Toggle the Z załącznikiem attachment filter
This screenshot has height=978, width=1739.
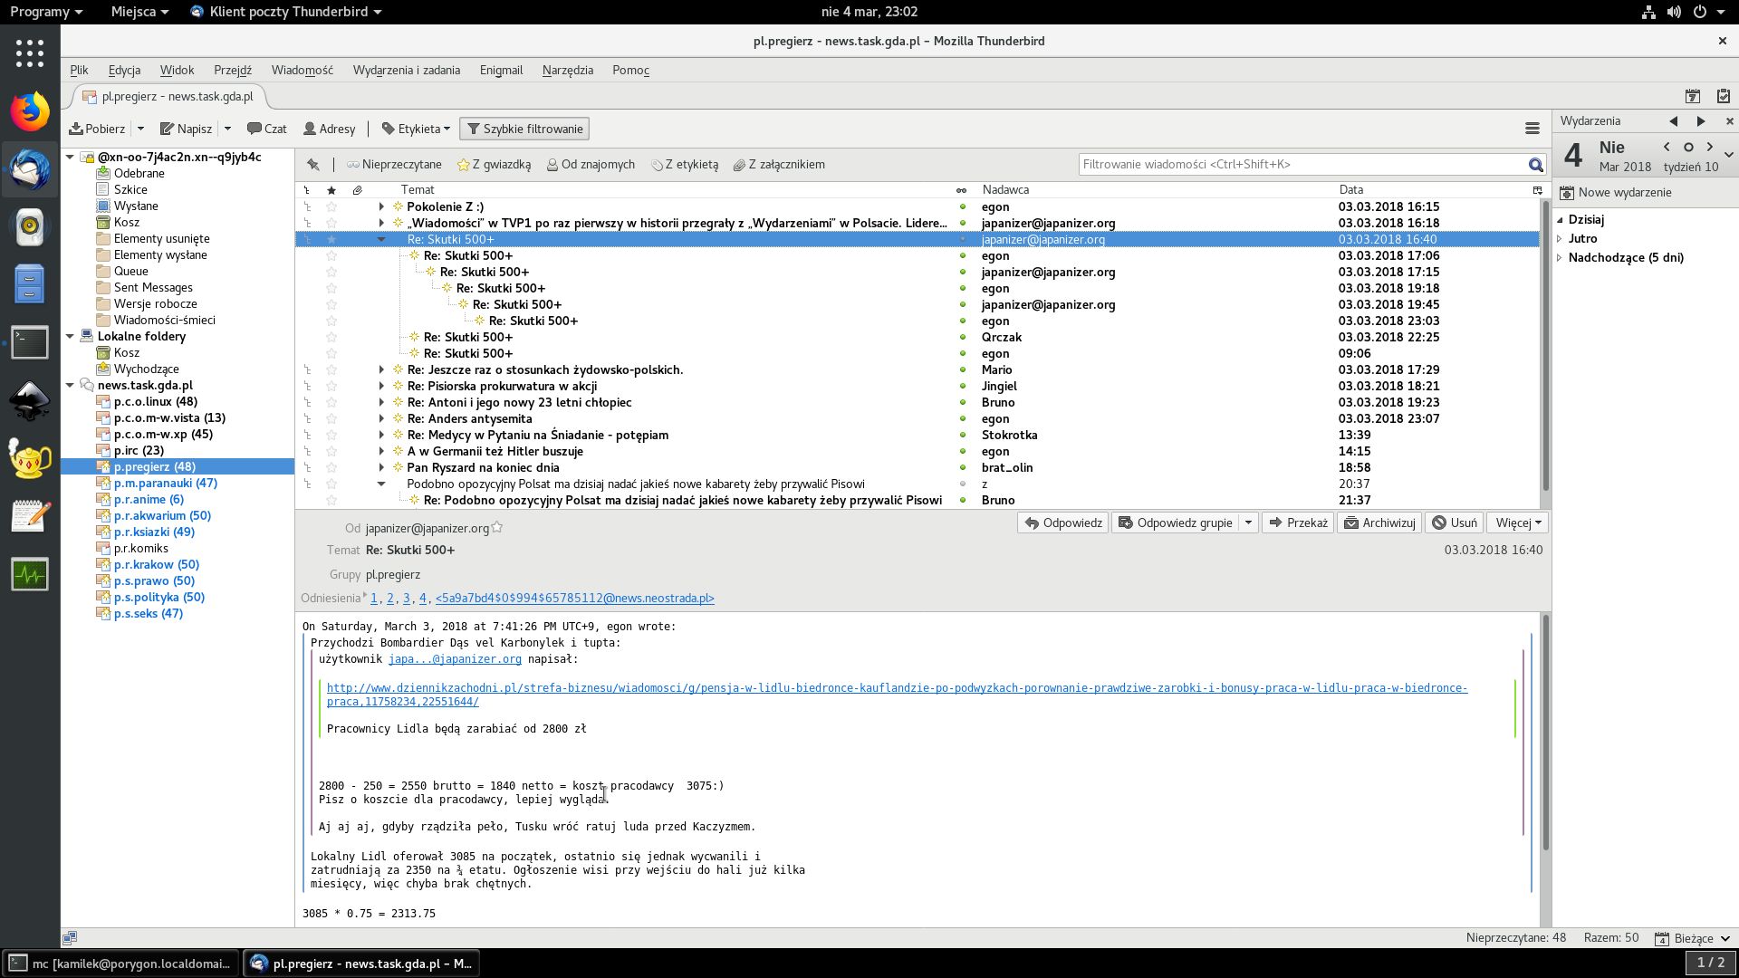click(779, 165)
